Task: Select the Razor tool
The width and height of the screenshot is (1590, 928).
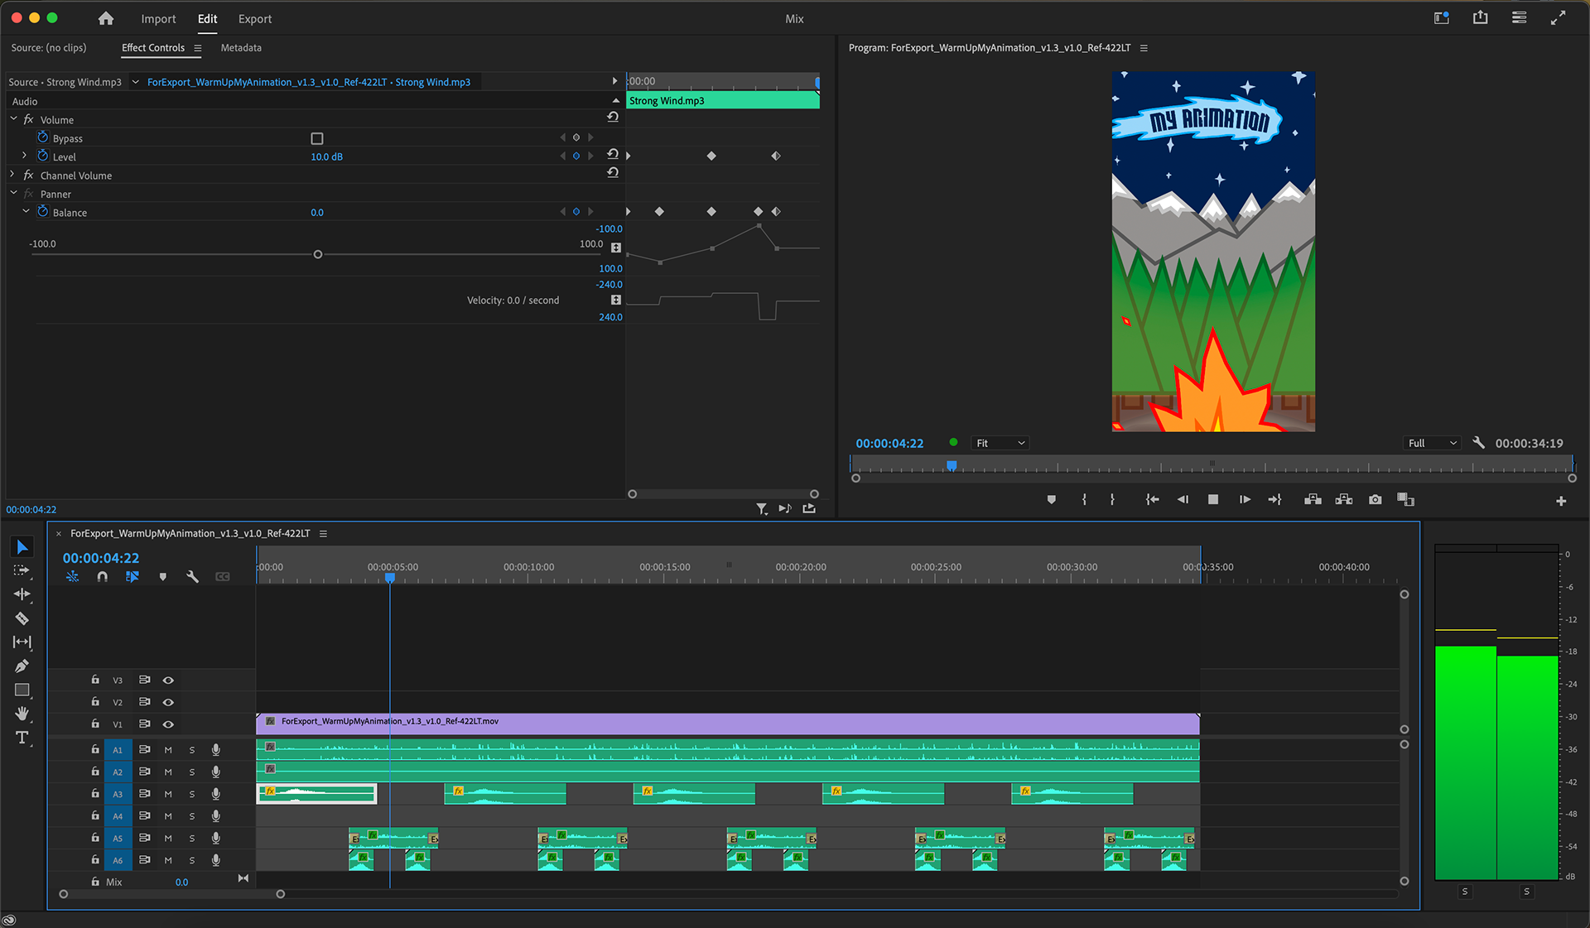Action: coord(22,618)
